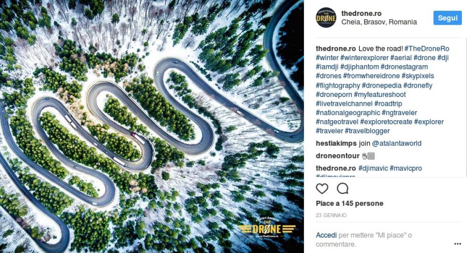Open hestiakimps commenter profile

[336, 144]
